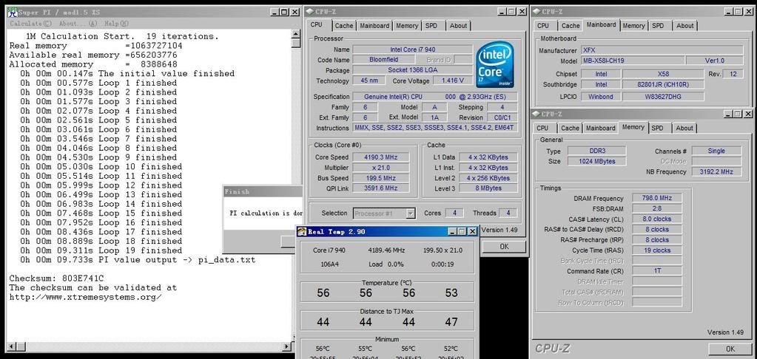Viewport: 757px width, 359px height.
Task: Click the xtremesystems.org URL text in Super PI
Action: coord(85,297)
